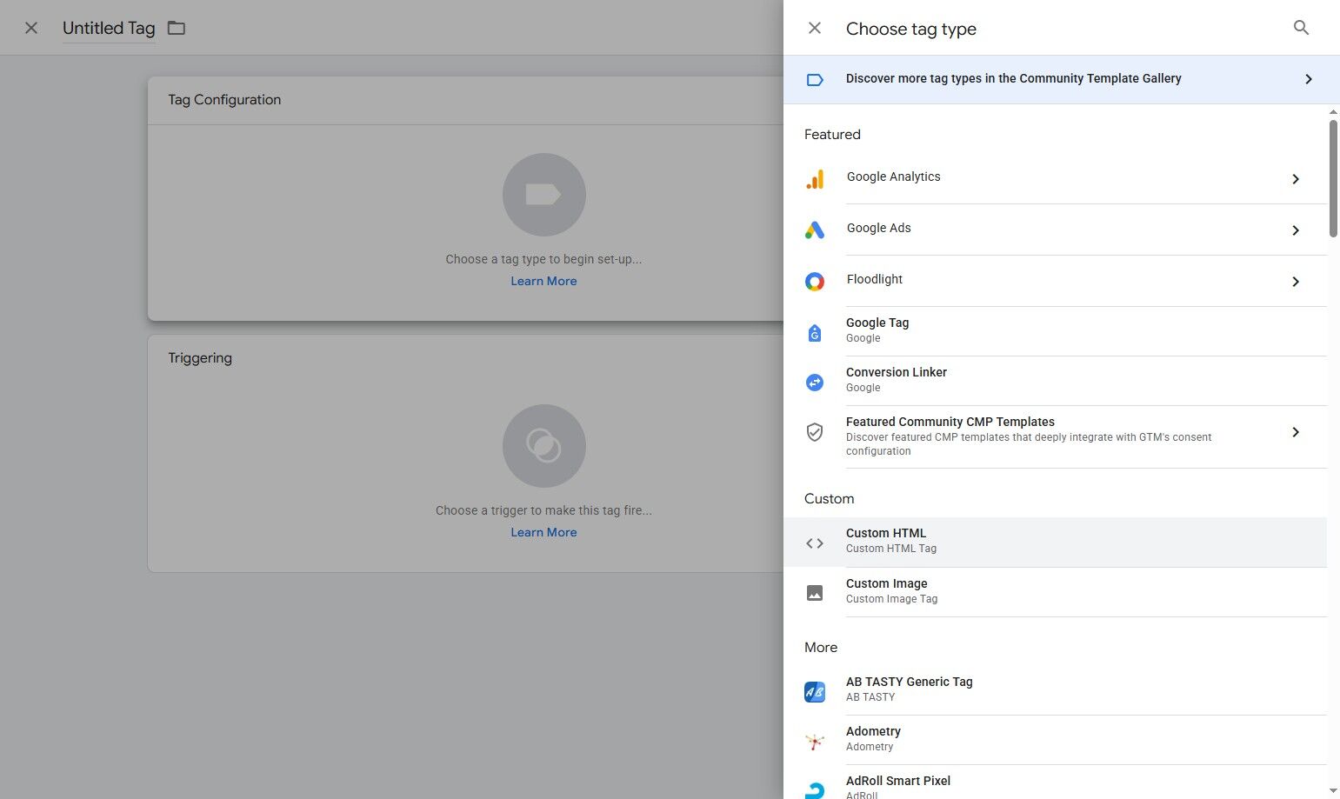
Task: Select Custom Image tag type
Action: [x=1055, y=592]
